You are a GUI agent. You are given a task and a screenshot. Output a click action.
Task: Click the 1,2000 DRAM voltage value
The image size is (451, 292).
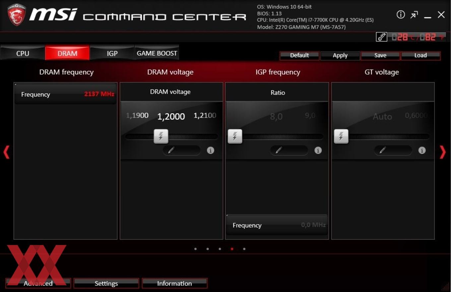(171, 117)
